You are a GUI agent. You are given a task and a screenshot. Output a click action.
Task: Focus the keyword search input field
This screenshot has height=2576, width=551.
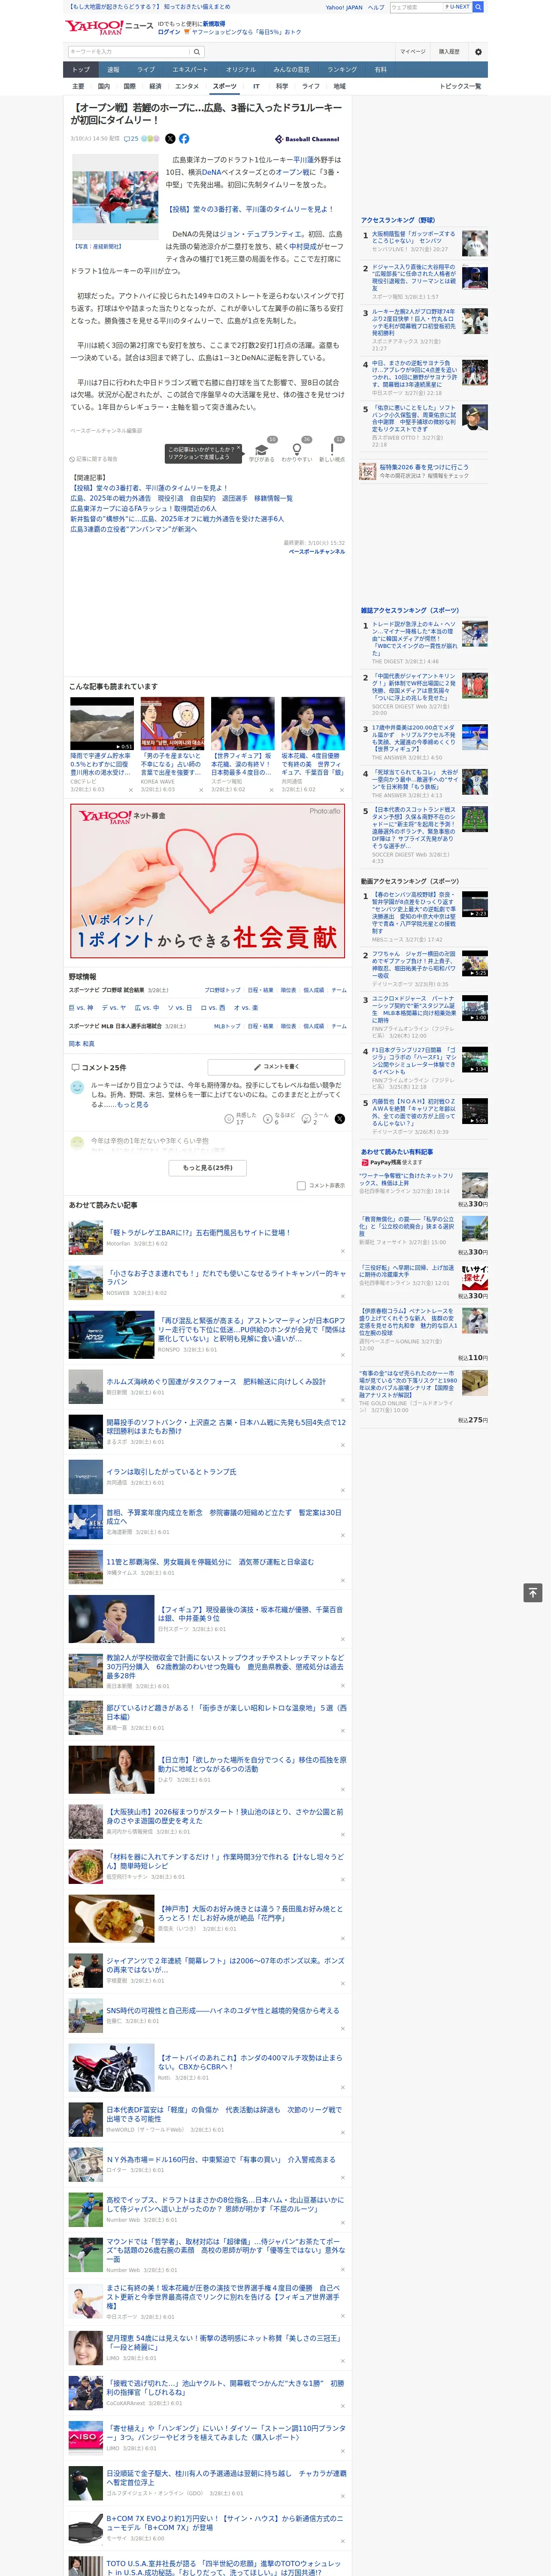[129, 51]
